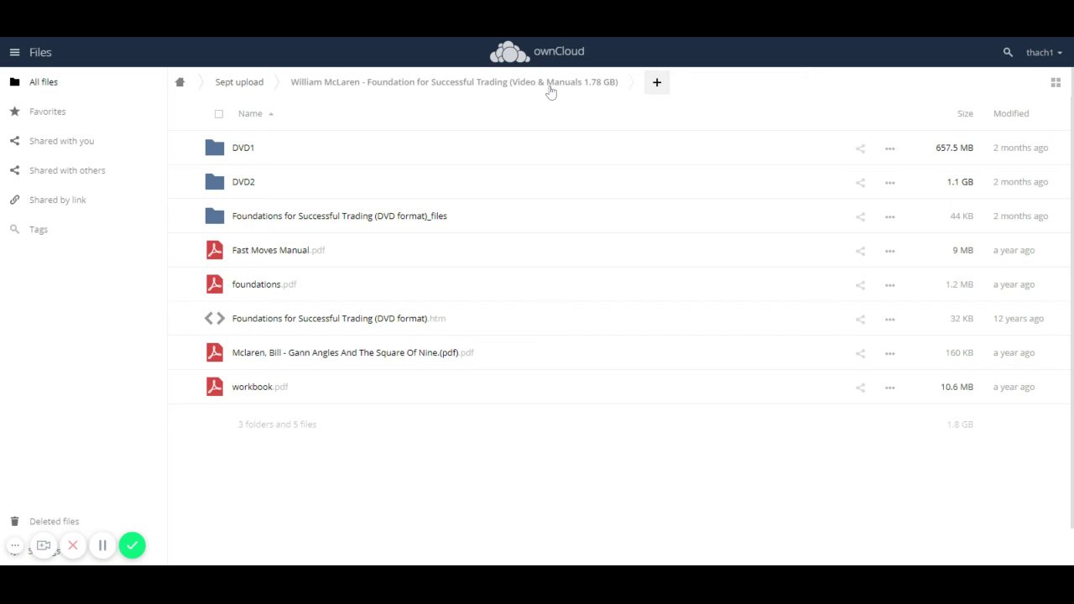Click the foundations.pdf PDF icon
This screenshot has height=604, width=1074.
(215, 284)
